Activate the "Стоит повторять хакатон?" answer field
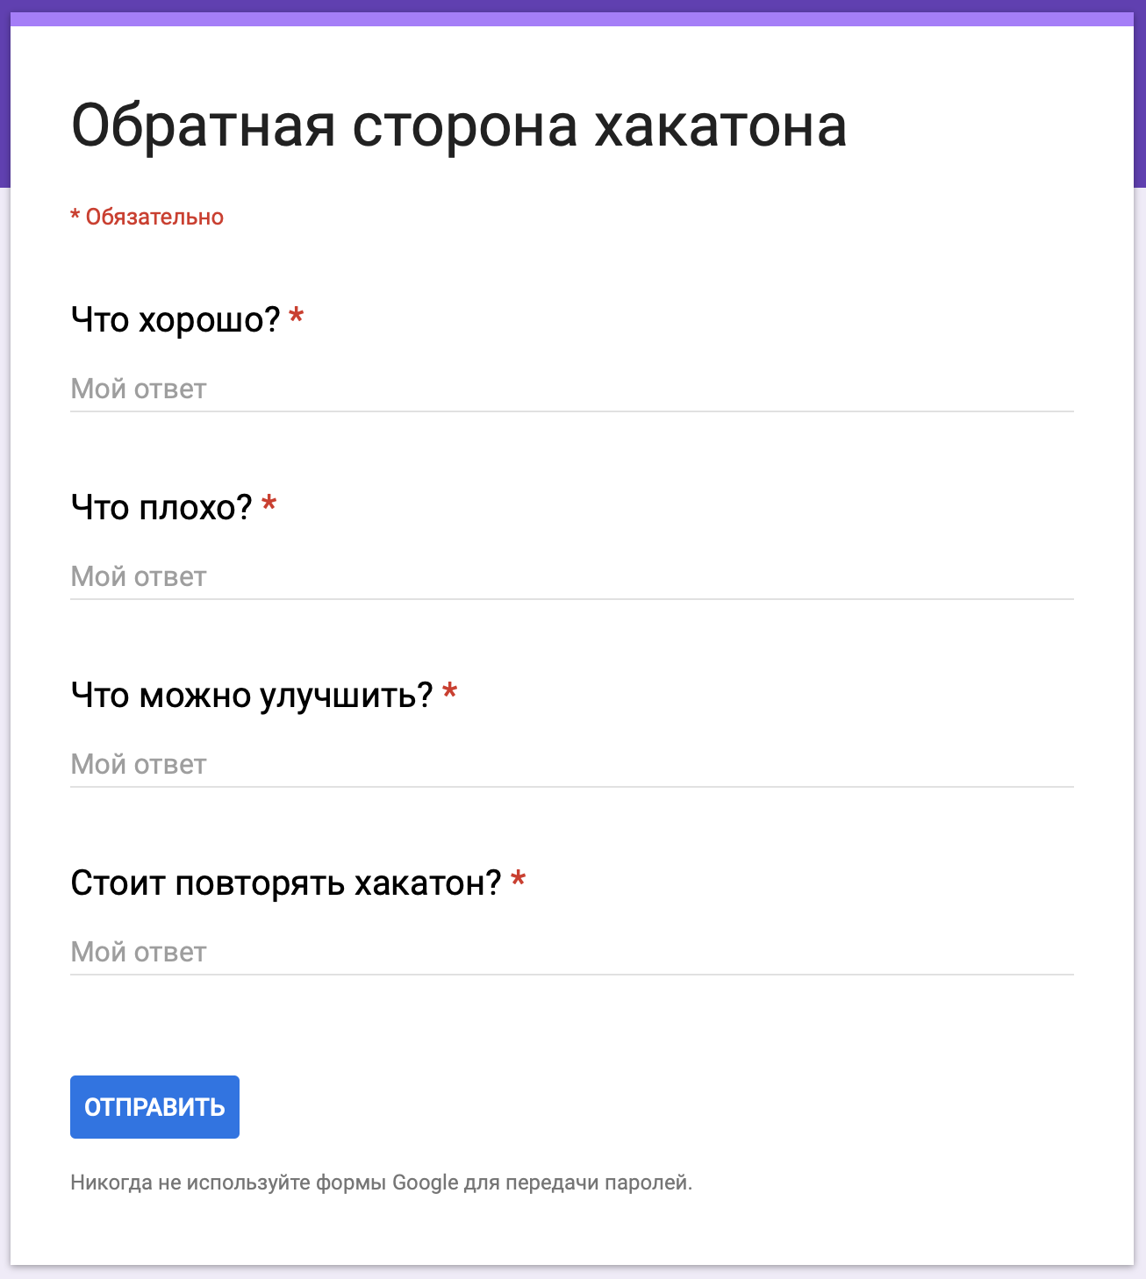Image resolution: width=1146 pixels, height=1279 pixels. pos(572,953)
